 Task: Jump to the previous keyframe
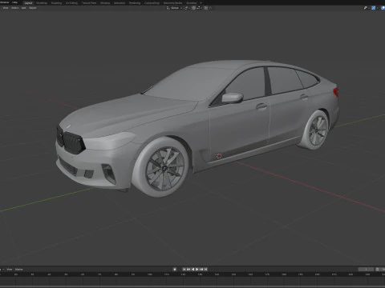(x=188, y=270)
